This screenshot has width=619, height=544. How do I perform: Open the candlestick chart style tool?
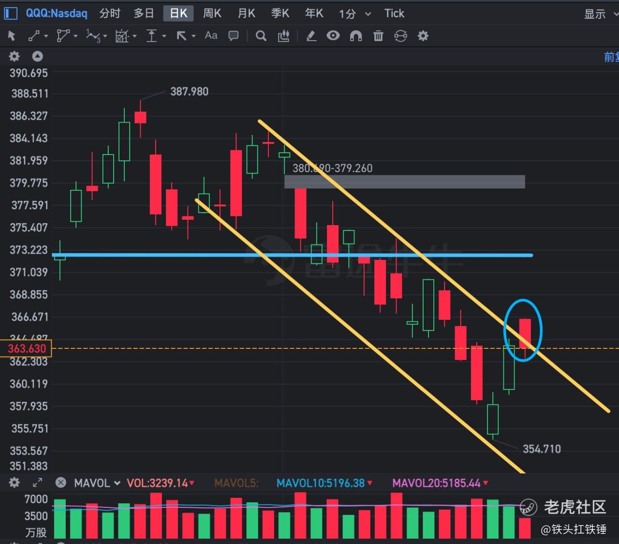pos(283,36)
